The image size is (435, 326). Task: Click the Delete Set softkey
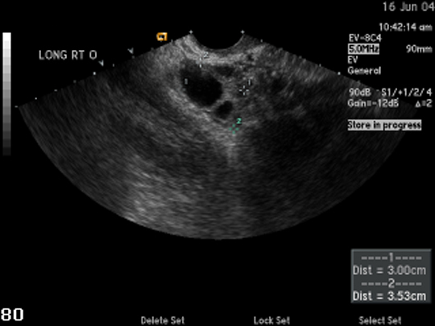pos(163,320)
